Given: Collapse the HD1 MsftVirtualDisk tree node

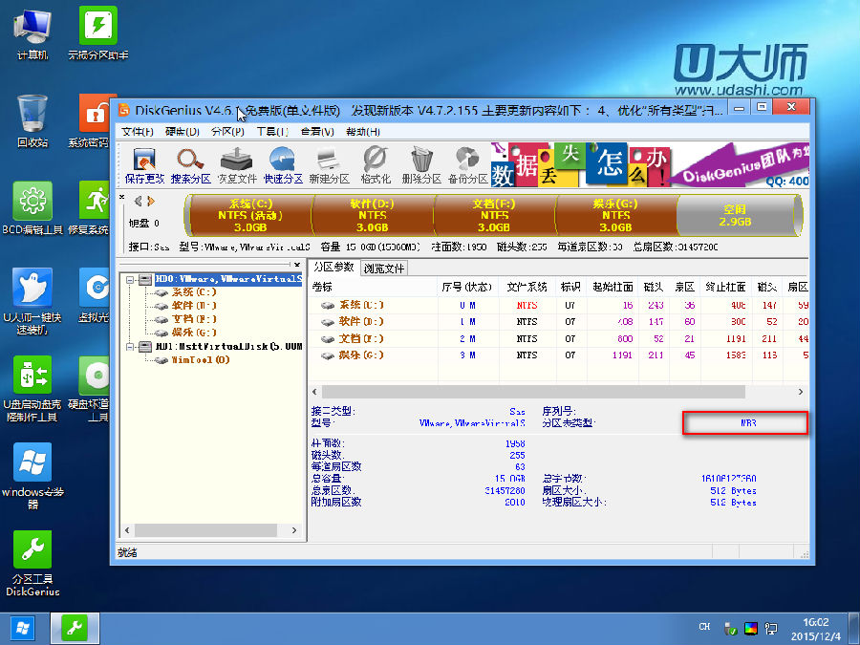Looking at the screenshot, I should point(130,347).
